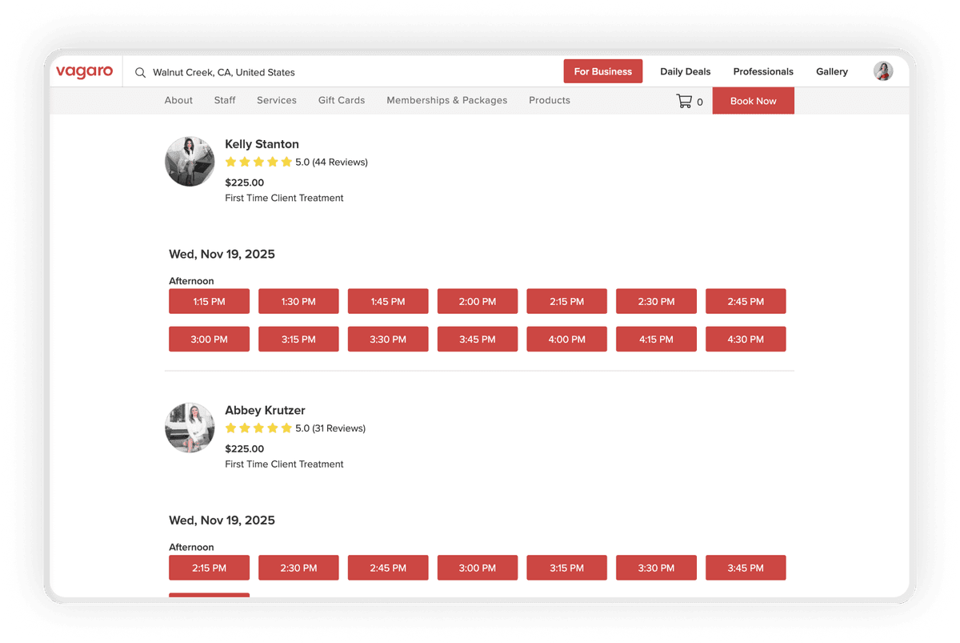This screenshot has width=960, height=643.
Task: Switch to the Staff tab
Action: (x=225, y=100)
